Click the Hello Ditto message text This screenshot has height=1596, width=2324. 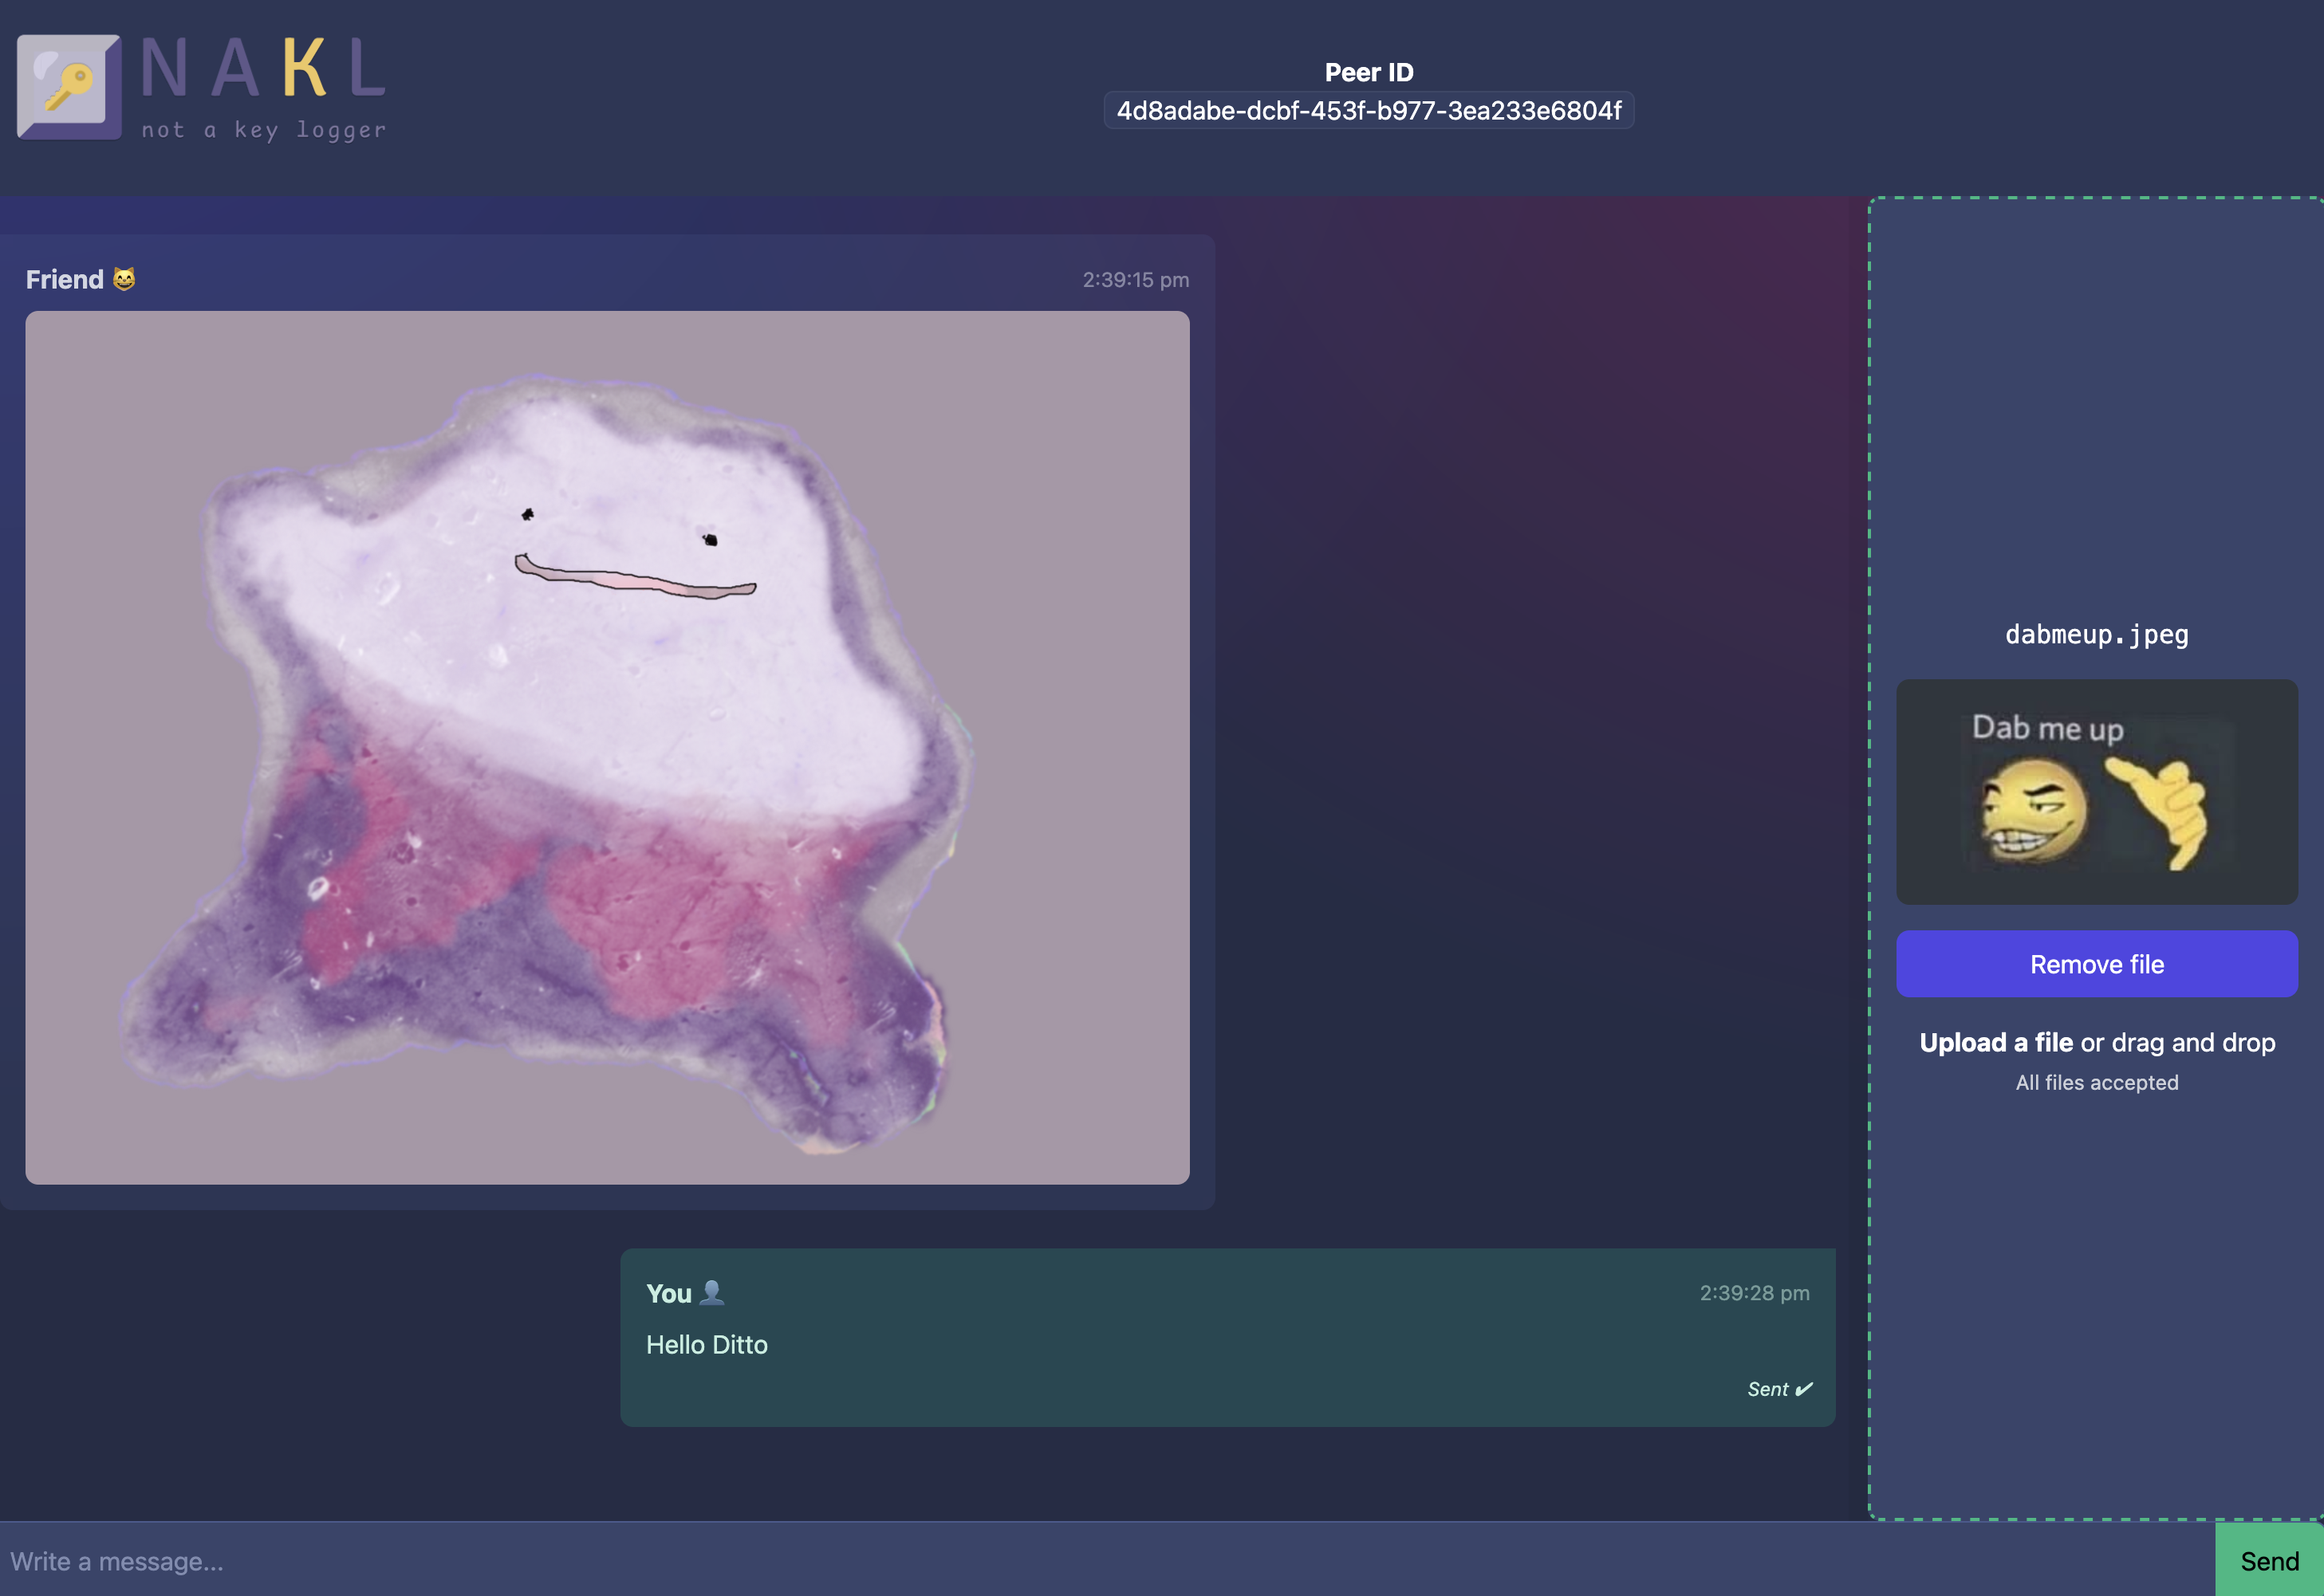pyautogui.click(x=707, y=1344)
